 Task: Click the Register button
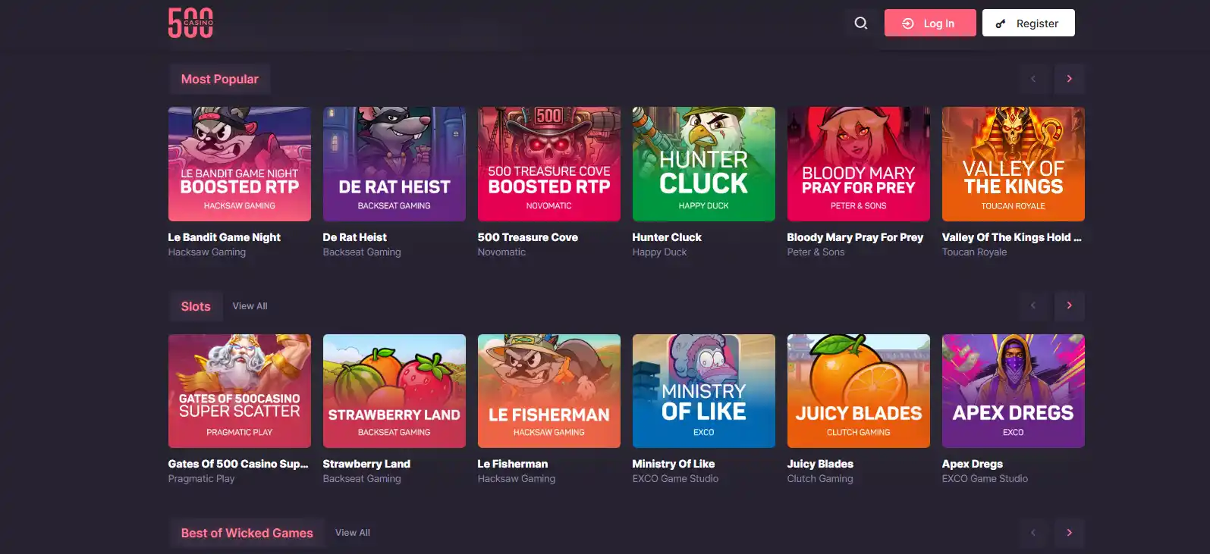(x=1028, y=23)
